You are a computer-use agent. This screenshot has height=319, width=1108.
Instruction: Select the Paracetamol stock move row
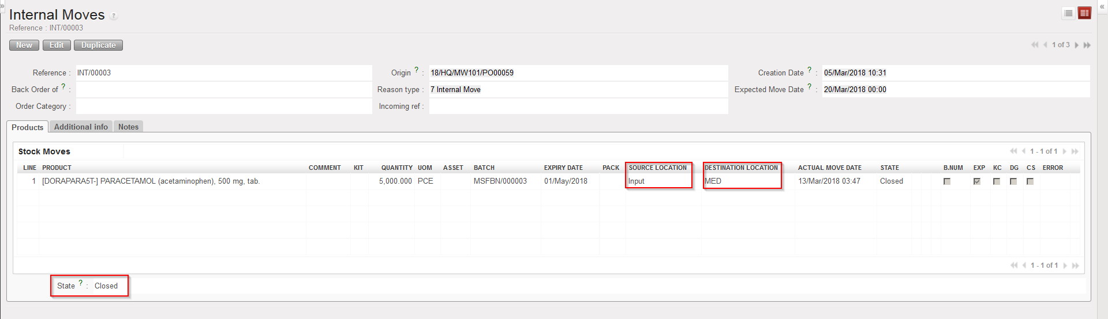(x=151, y=181)
